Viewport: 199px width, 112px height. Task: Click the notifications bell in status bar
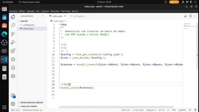click(x=195, y=110)
